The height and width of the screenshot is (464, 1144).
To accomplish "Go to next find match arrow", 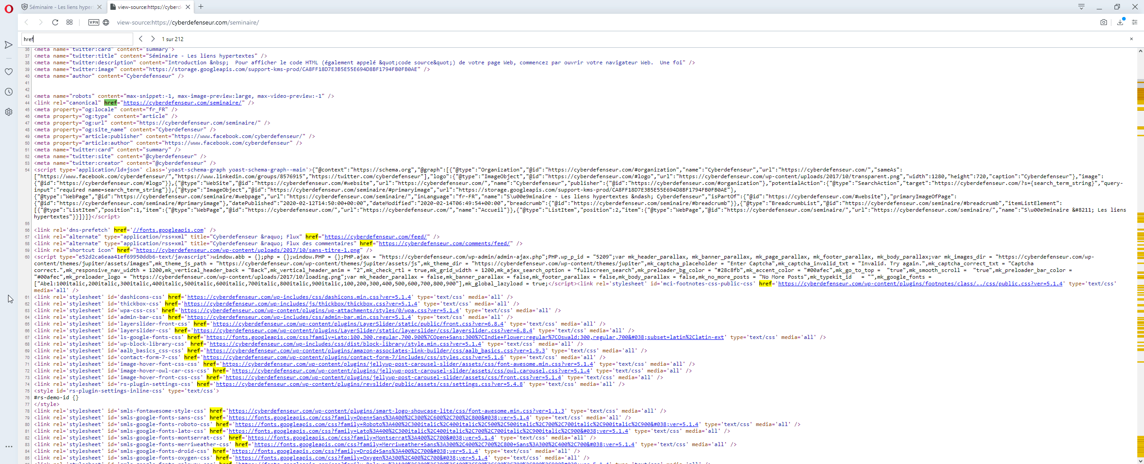I will point(153,39).
